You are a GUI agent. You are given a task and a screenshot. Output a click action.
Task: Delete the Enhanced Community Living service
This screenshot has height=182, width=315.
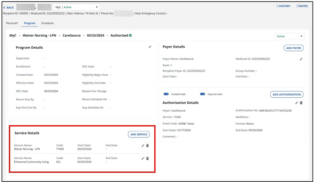click(148, 159)
